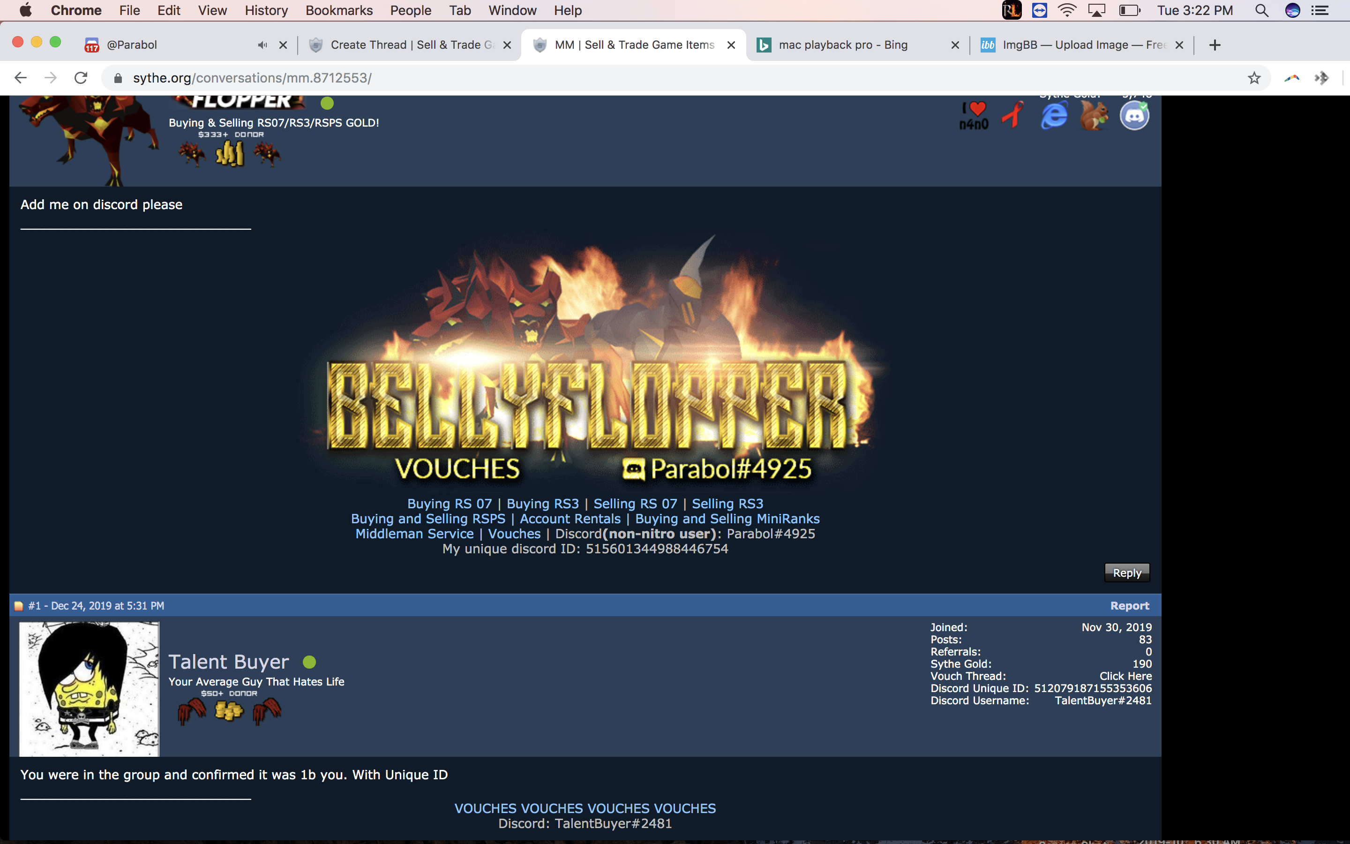Close the mac playback pro Bing tab
Image resolution: width=1350 pixels, height=844 pixels.
pyautogui.click(x=955, y=45)
